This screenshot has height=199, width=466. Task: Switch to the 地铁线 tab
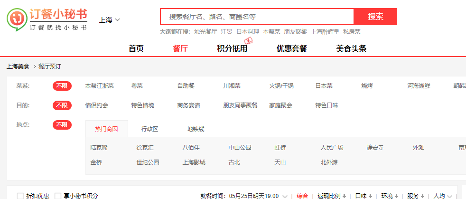pos(196,129)
